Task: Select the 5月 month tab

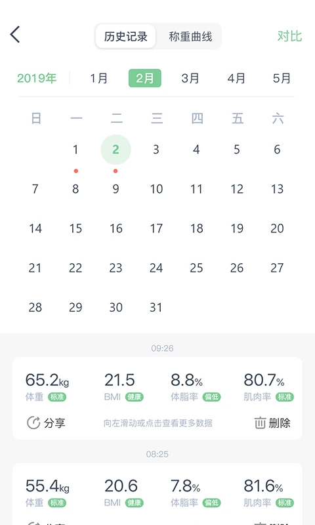Action: (x=282, y=78)
